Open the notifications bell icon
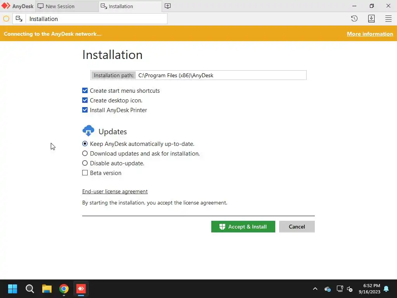The height and width of the screenshot is (298, 397). (x=387, y=289)
